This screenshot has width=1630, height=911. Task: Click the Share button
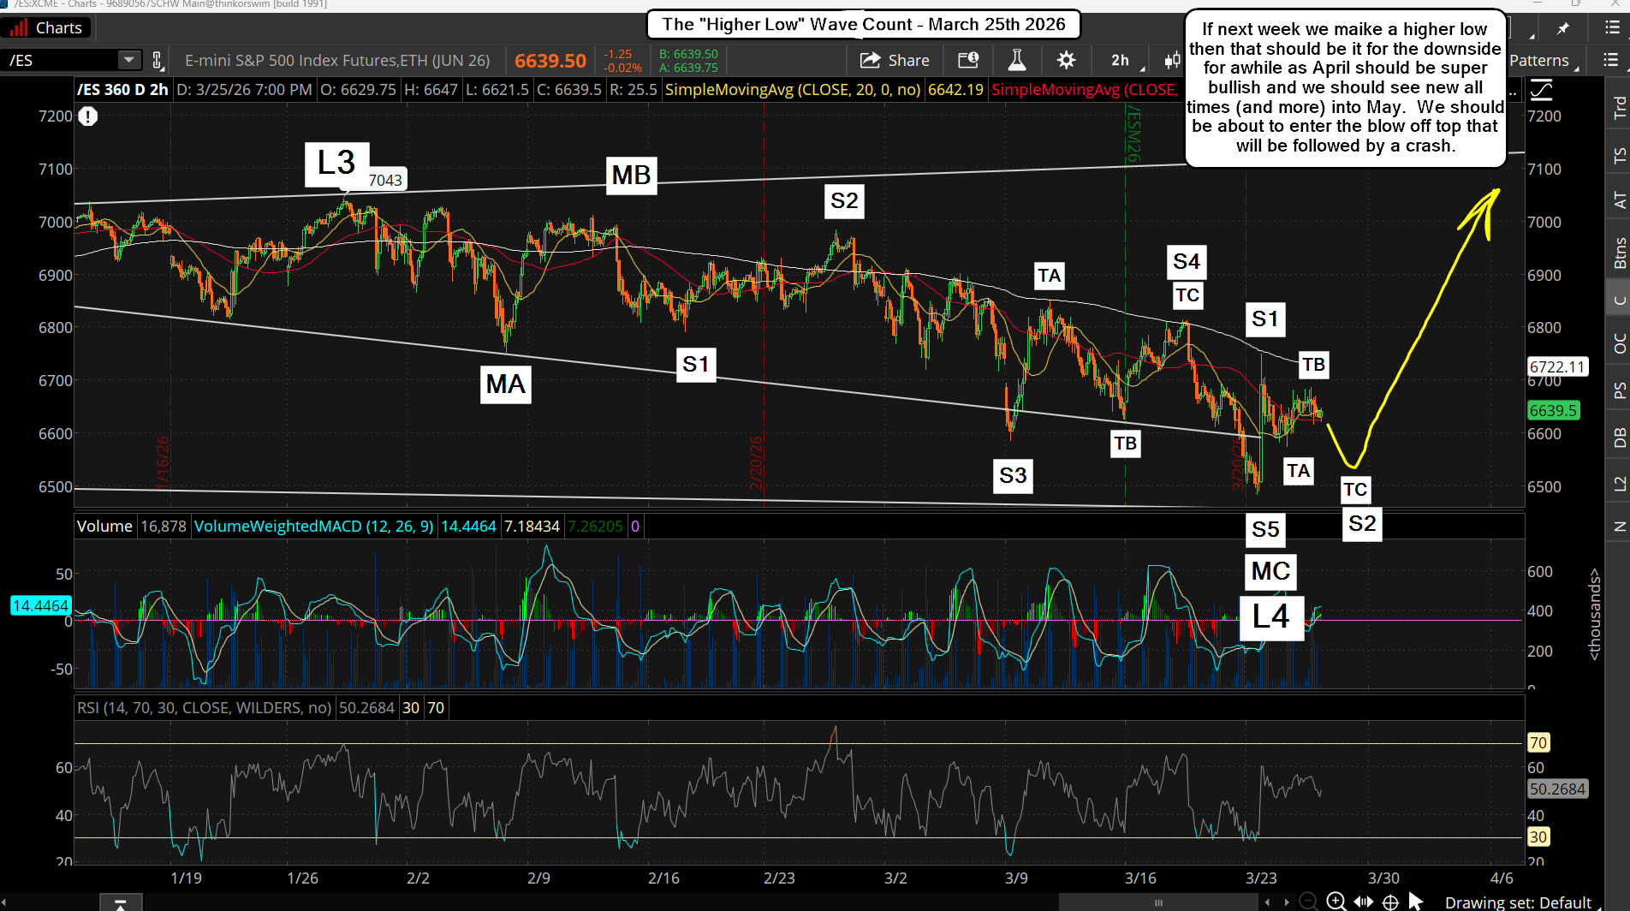click(x=895, y=60)
